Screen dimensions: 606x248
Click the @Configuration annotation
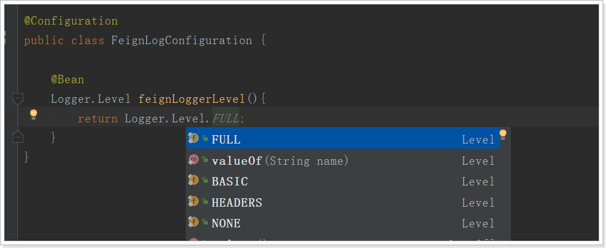coord(71,21)
